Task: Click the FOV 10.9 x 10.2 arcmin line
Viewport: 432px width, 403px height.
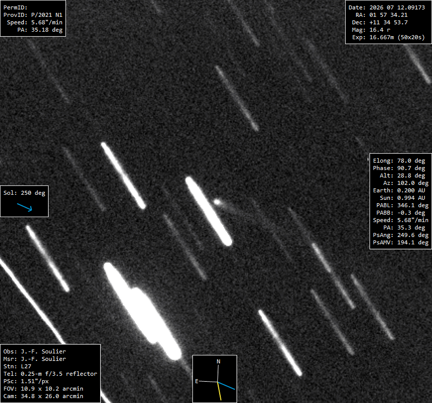Action: (43, 389)
